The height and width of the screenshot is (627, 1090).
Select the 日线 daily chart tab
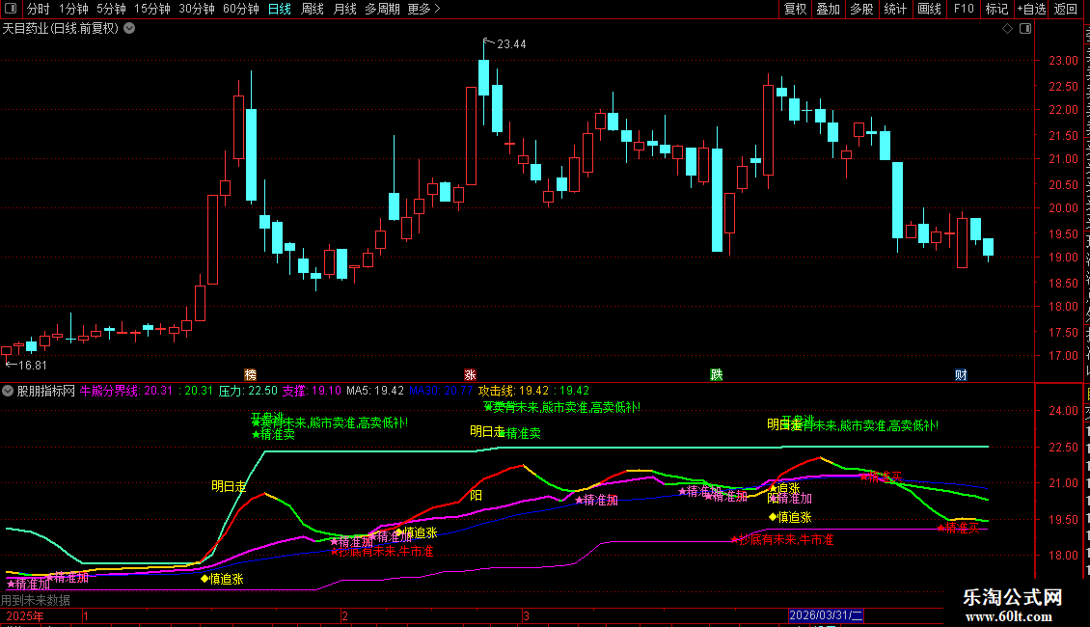(280, 9)
